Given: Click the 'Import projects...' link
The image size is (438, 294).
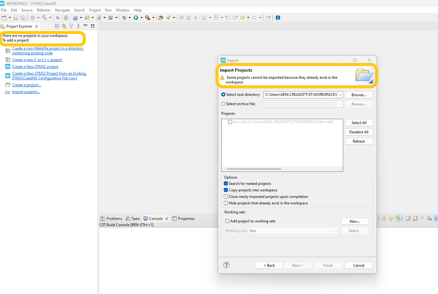Looking at the screenshot, I should [x=26, y=92].
